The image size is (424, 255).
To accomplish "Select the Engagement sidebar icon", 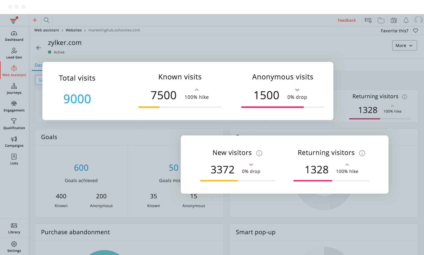I will coord(14,106).
